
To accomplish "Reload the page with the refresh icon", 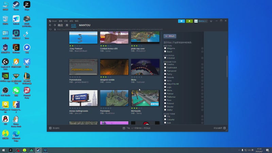I will [50, 29].
